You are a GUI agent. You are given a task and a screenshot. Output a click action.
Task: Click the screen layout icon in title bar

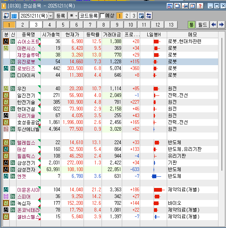pos(170,6)
